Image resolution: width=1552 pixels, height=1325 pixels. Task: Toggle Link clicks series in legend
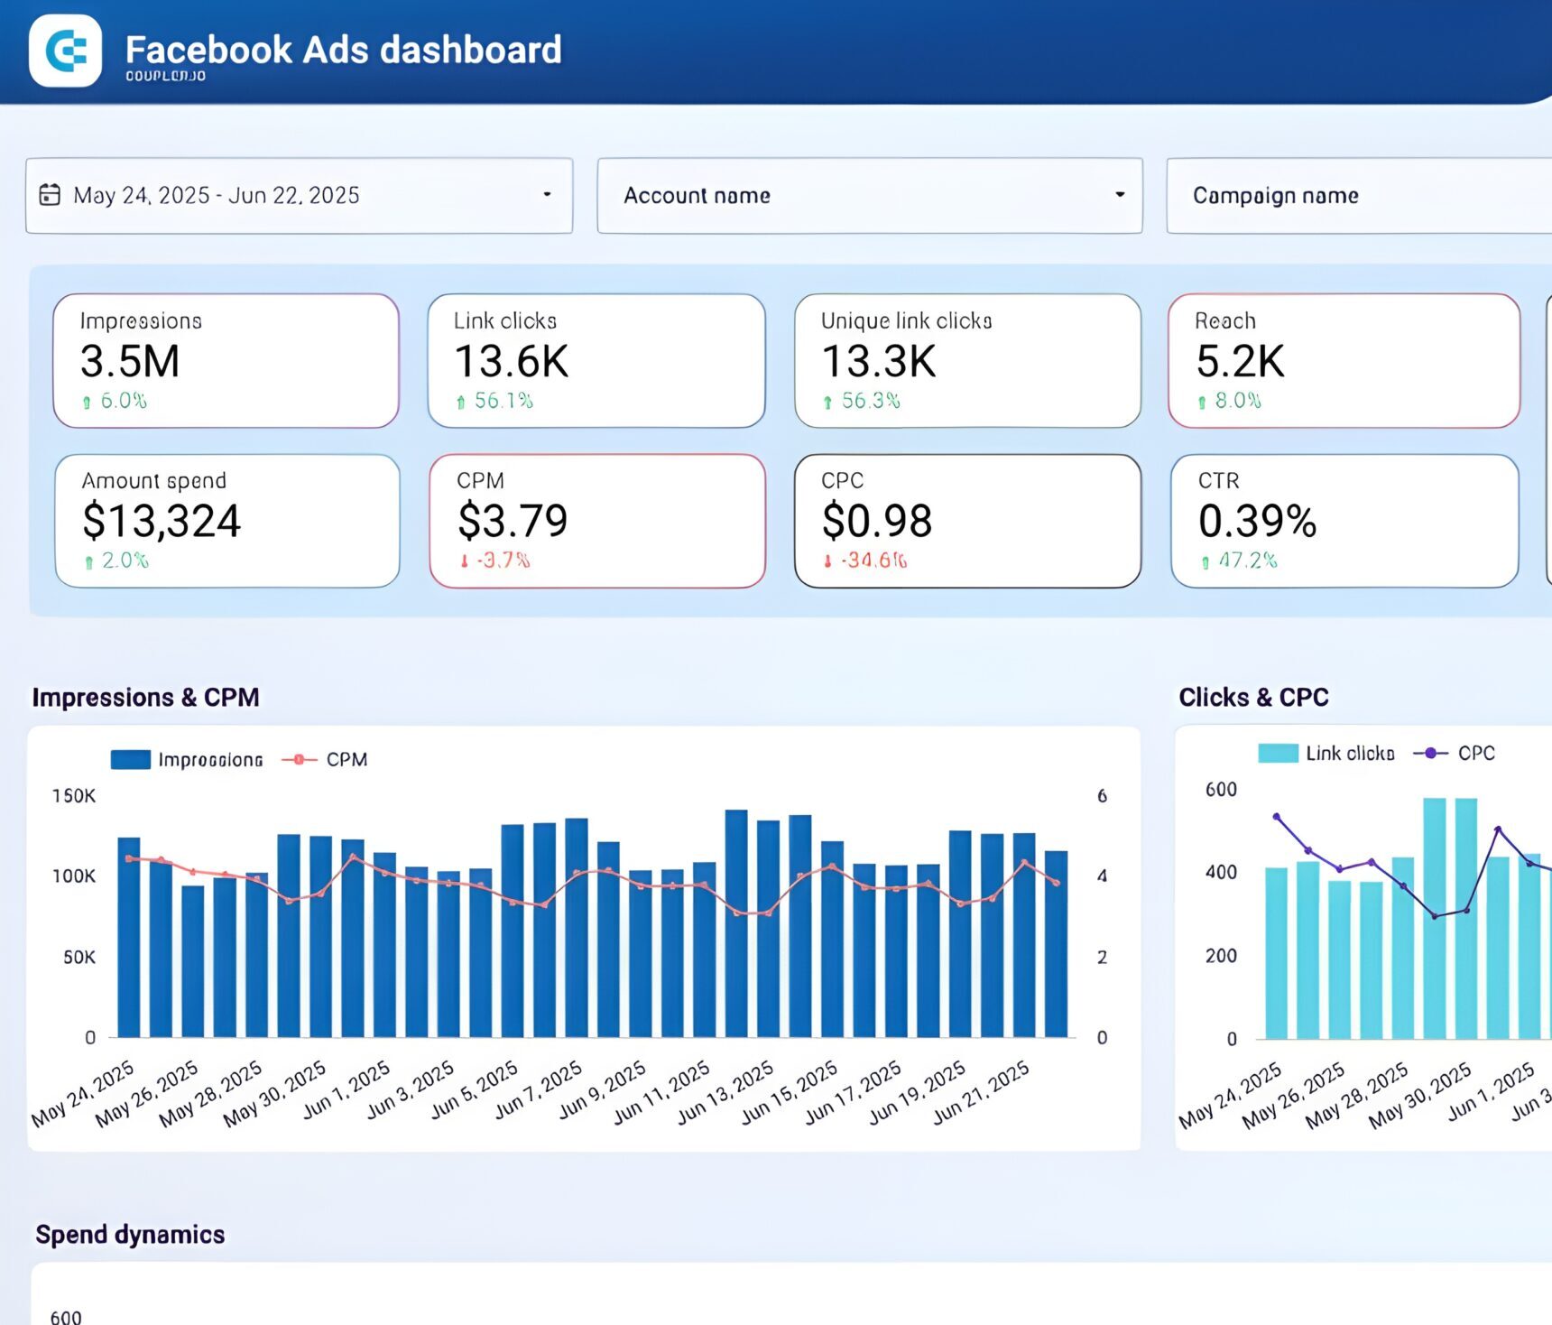[x=1326, y=754]
